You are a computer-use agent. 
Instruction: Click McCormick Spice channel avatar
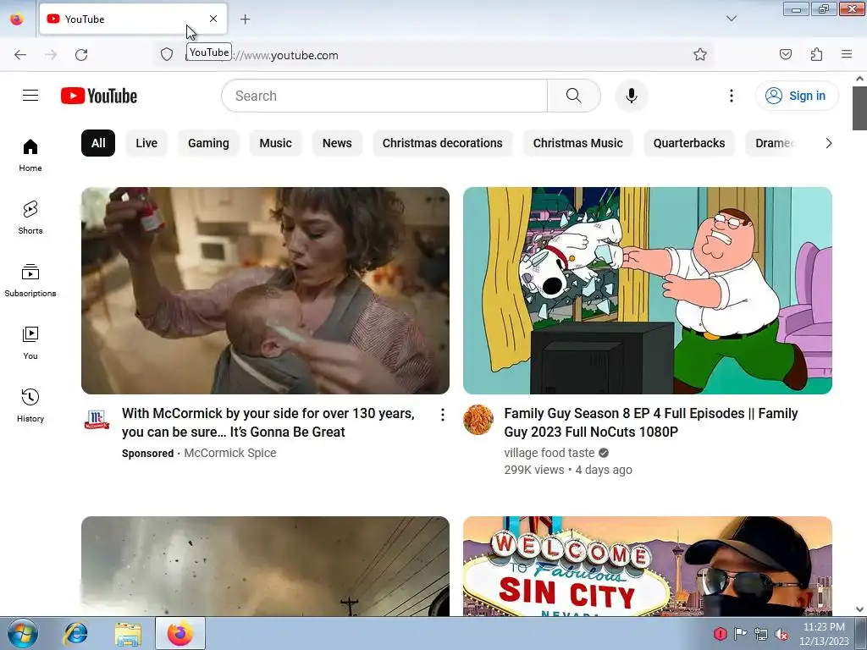pos(97,420)
